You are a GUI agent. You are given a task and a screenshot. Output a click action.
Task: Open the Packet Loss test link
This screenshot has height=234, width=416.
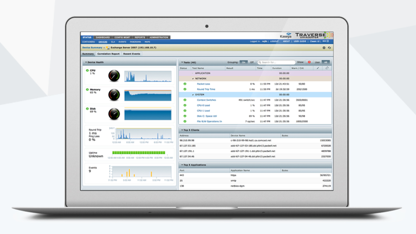point(203,84)
